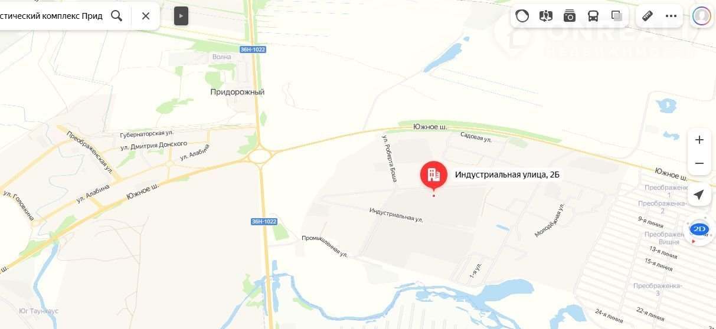The width and height of the screenshot is (716, 329).
Task: Clear the search query
Action: (x=146, y=16)
